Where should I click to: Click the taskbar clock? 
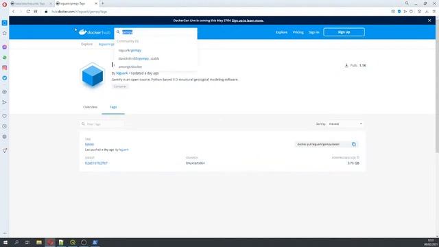pyautogui.click(x=430, y=242)
